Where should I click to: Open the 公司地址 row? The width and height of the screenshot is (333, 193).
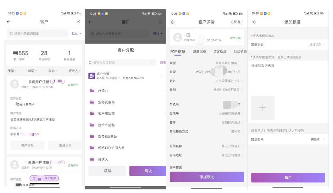207,155
